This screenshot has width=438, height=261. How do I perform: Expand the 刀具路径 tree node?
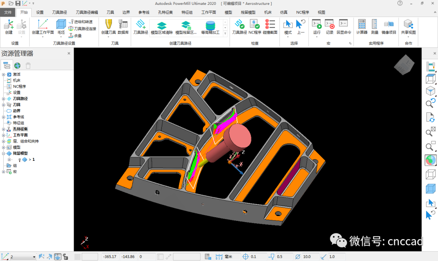(3, 99)
